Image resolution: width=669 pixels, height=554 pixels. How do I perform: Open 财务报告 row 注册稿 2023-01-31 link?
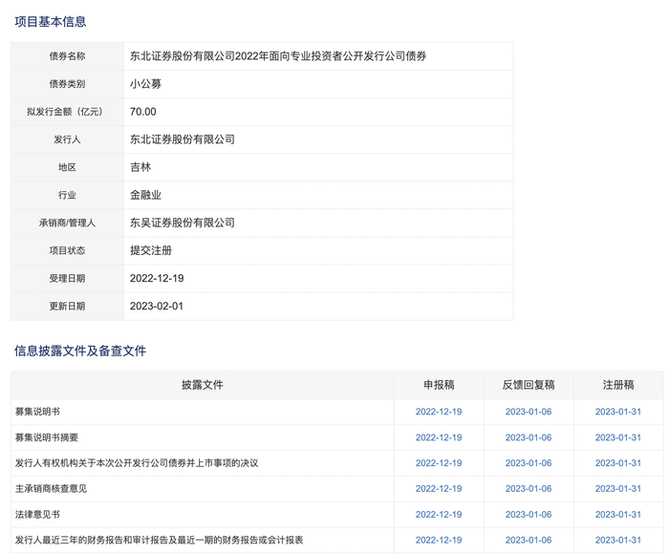click(x=617, y=540)
